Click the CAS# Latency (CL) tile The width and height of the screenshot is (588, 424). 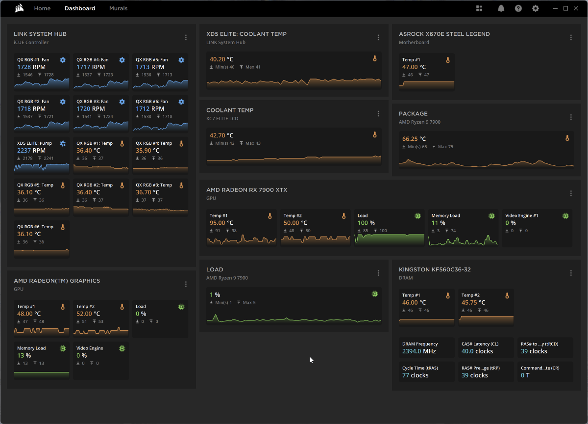coord(486,347)
